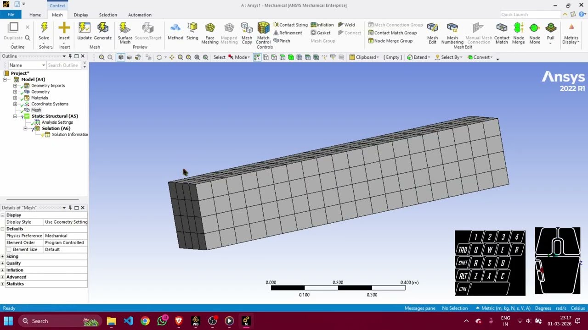Screen dimensions: 588x330
Task: Select the Node Move tool
Action: coord(534,33)
